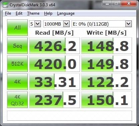Open the File menu
Viewport: 139px width, 126px height.
click(x=8, y=13)
